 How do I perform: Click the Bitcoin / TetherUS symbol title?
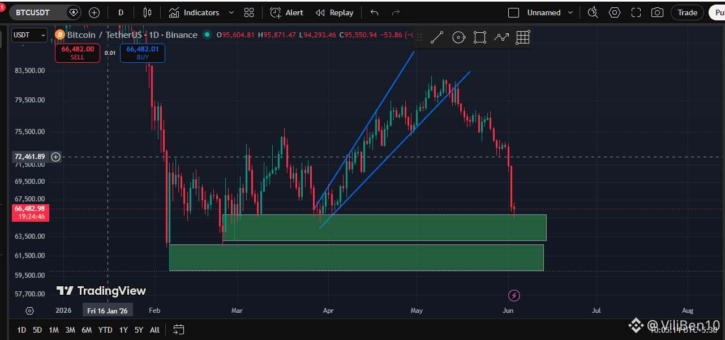[132, 35]
